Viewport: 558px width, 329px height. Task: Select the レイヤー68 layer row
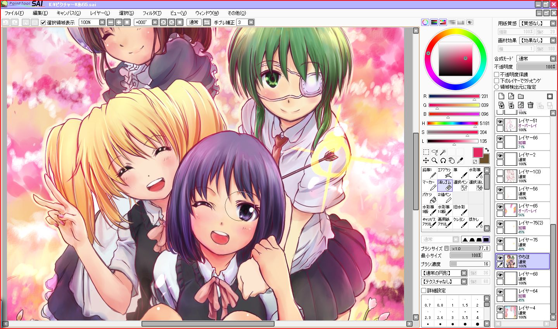pos(522,278)
